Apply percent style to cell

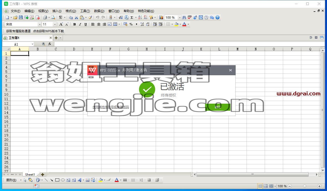click(x=131, y=24)
